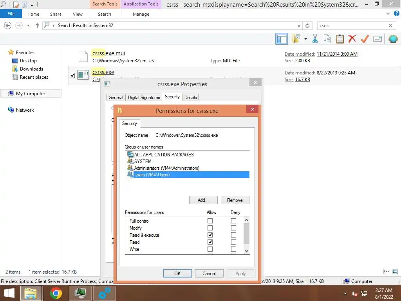Click the Rename label toolbar icon
Image resolution: width=401 pixels, height=301 pixels.
tap(378, 39)
